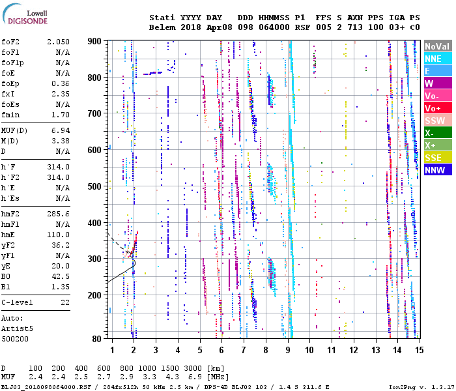
Task: Select the Vo+ legend swatch
Action: [438, 108]
